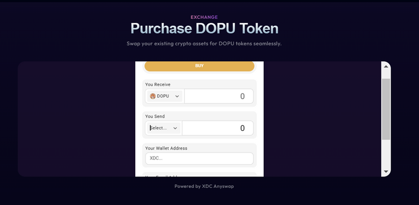Click the Your Wallet Address label
Image resolution: width=419 pixels, height=205 pixels.
(x=166, y=148)
